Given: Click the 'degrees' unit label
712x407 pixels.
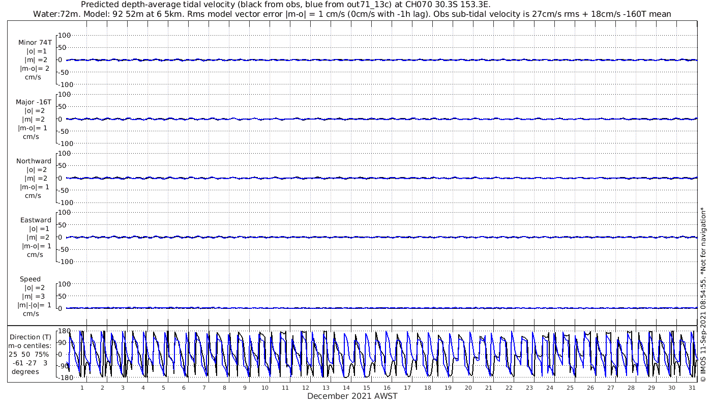Looking at the screenshot, I should (x=25, y=372).
